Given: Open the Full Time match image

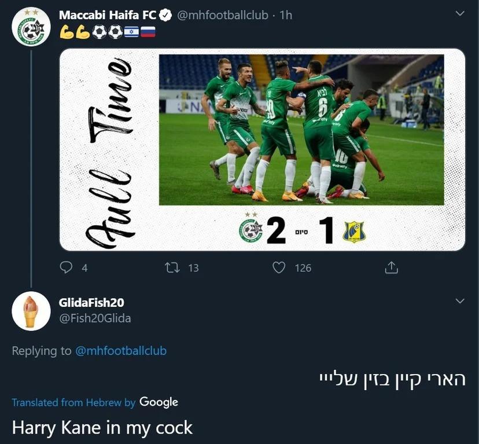Looking at the screenshot, I should [262, 149].
